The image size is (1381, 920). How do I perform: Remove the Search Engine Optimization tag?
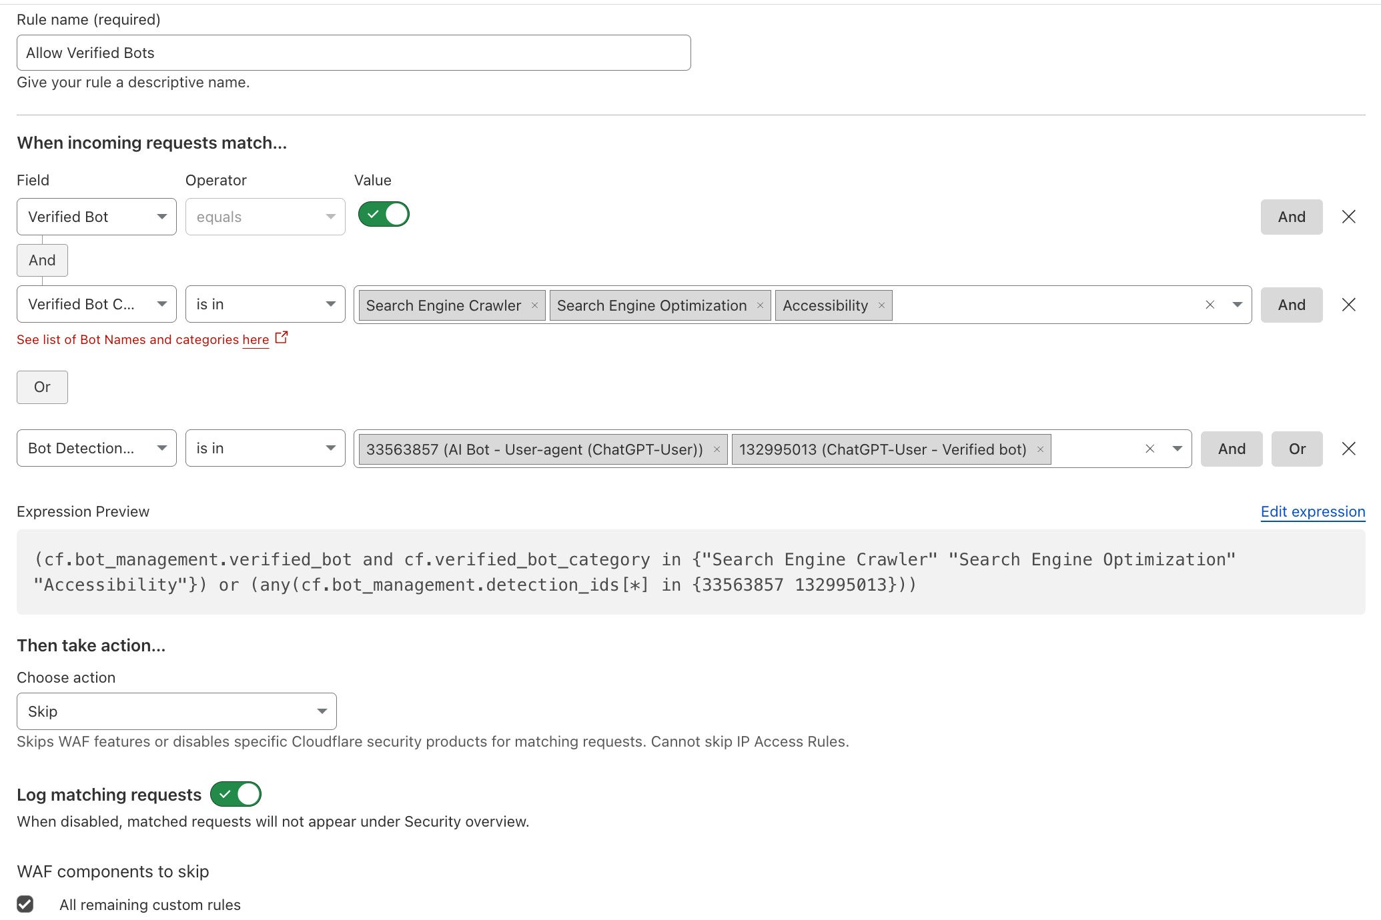760,305
